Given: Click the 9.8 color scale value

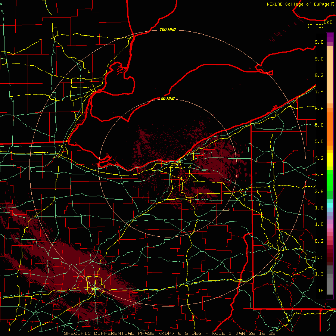Looking at the screenshot, I should (x=319, y=42).
